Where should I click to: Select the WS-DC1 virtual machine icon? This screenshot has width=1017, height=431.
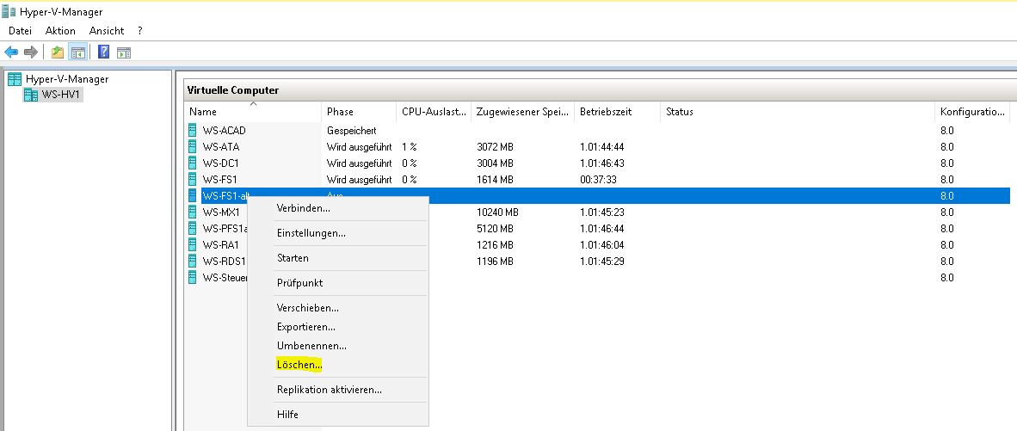192,163
